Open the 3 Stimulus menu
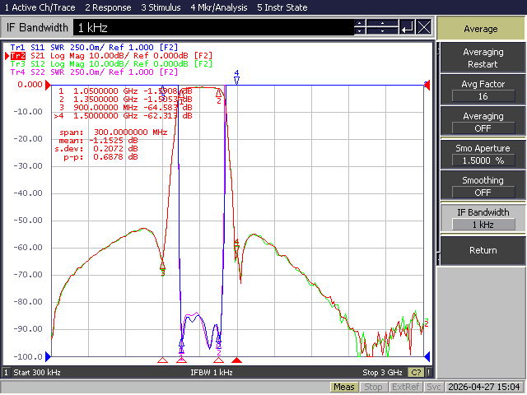527x395 pixels. (161, 7)
